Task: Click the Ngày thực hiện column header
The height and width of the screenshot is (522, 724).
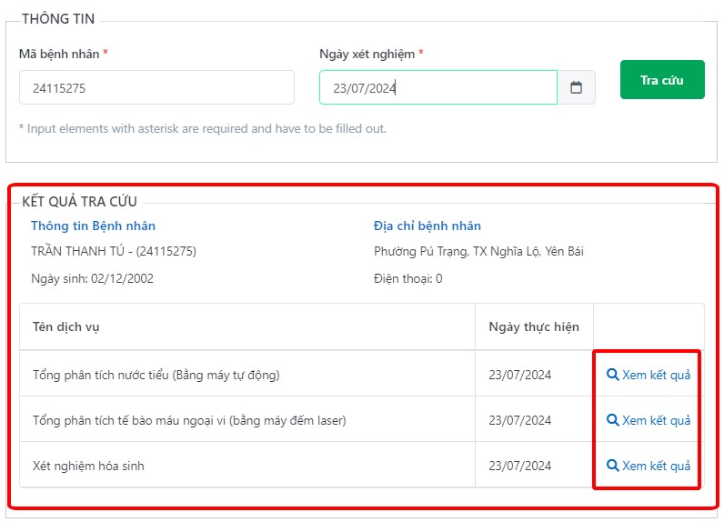Action: coord(534,326)
